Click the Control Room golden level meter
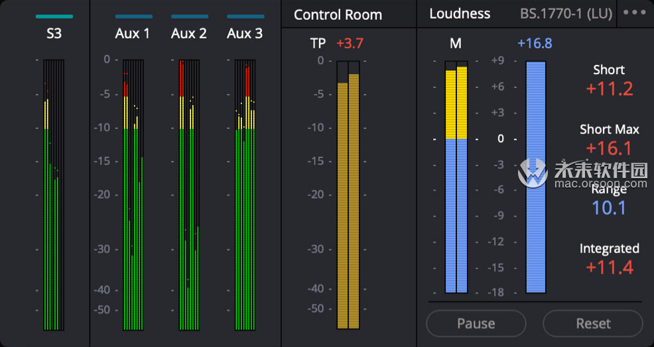Viewport: 654px width, 347px height. 348,195
